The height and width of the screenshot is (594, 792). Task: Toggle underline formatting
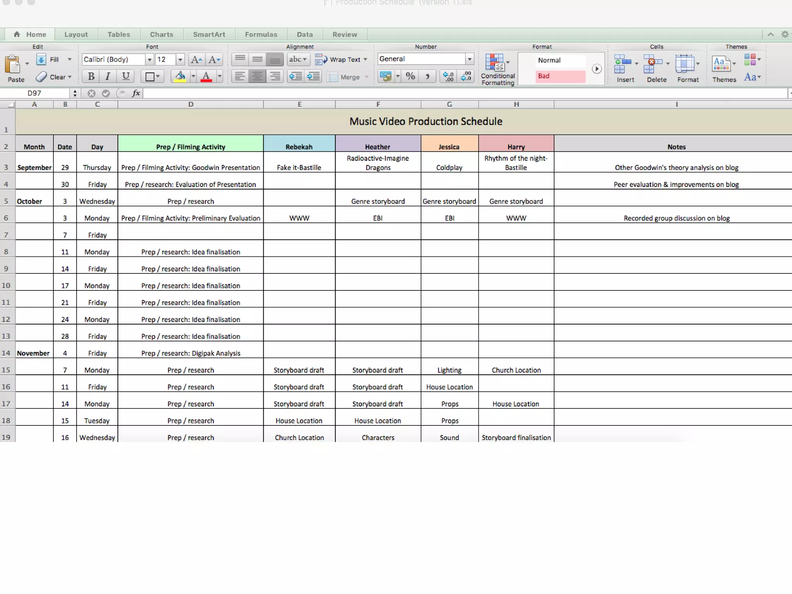click(125, 76)
